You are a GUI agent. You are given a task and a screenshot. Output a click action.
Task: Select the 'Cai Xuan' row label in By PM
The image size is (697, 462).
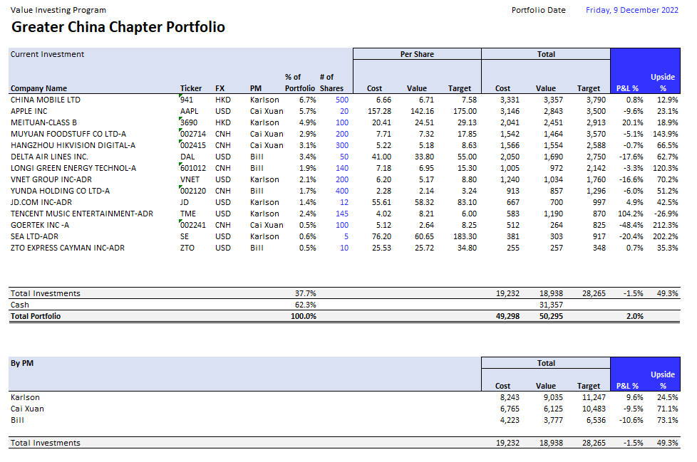pyautogui.click(x=27, y=409)
